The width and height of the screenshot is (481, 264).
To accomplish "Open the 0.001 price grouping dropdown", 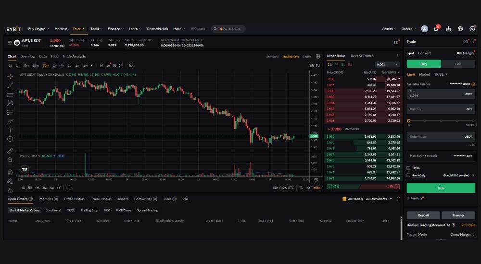I will tap(387, 64).
